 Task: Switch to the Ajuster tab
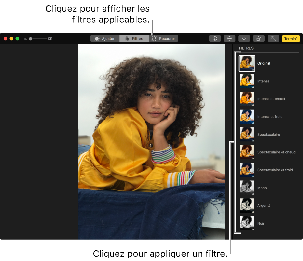[105, 38]
